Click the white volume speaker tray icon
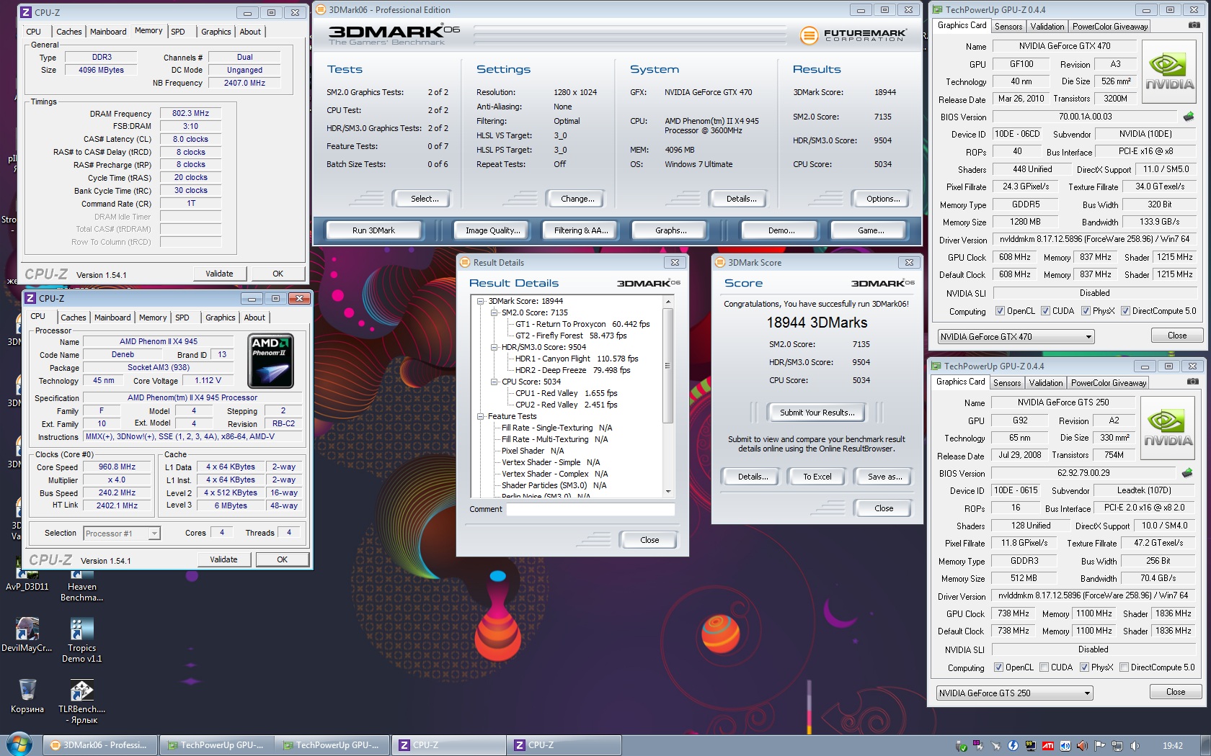 (x=1135, y=746)
